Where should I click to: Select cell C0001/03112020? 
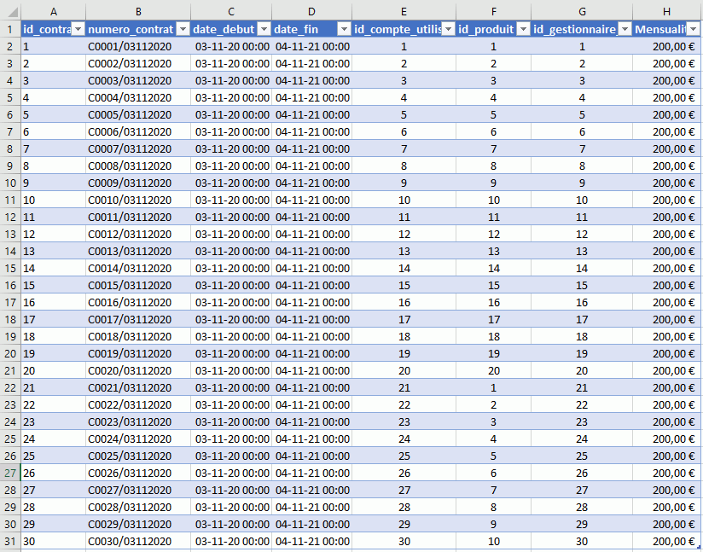click(138, 47)
